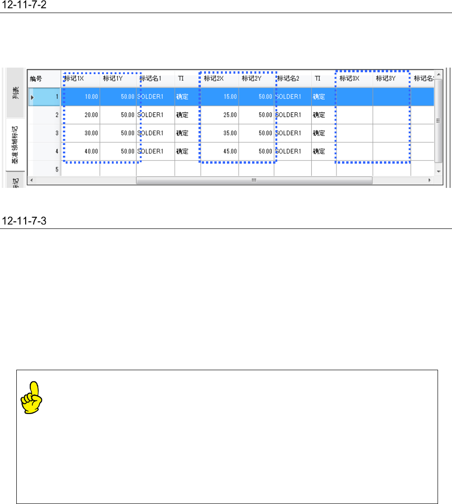The height and width of the screenshot is (504, 452).
Task: Click the vertical scrollbar up arrow
Action: [x=438, y=74]
